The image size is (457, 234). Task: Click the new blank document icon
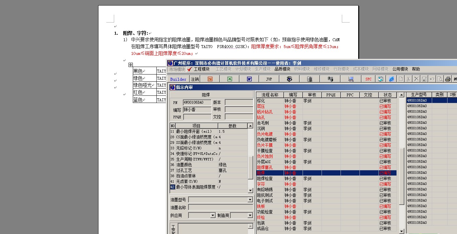point(400,79)
